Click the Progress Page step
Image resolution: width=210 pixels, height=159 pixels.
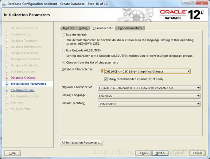pos(20,109)
